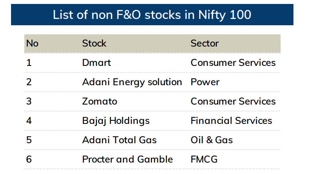Click Consumer Services in Dmart row
The height and width of the screenshot is (174, 310).
click(x=233, y=62)
